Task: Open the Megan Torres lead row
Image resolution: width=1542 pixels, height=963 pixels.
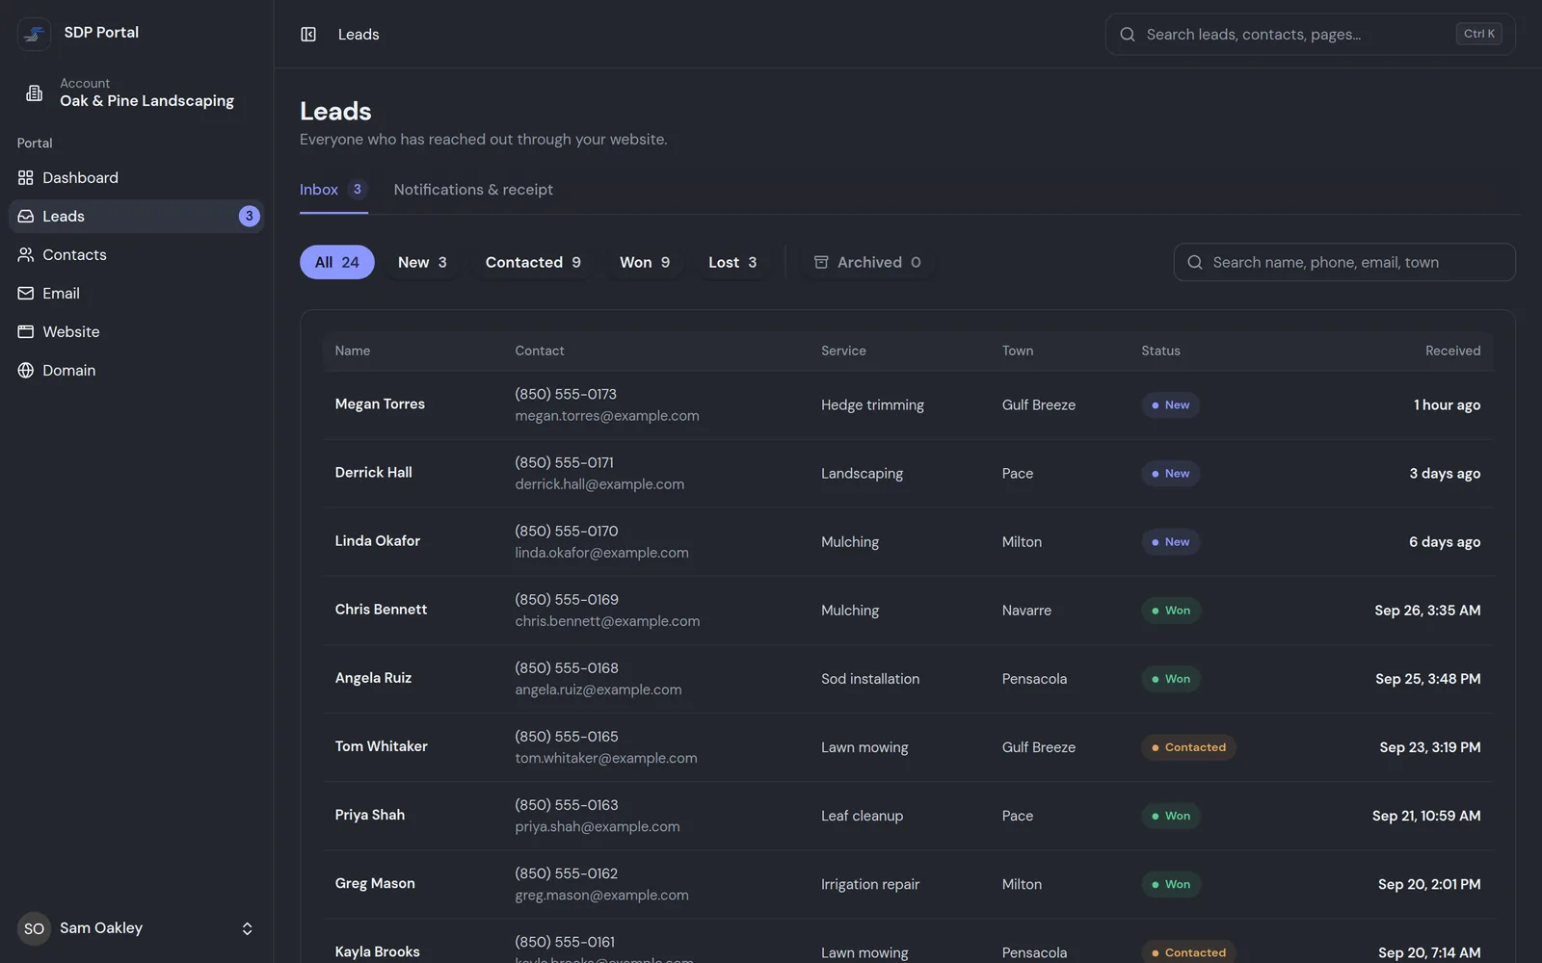Action: [x=908, y=405]
